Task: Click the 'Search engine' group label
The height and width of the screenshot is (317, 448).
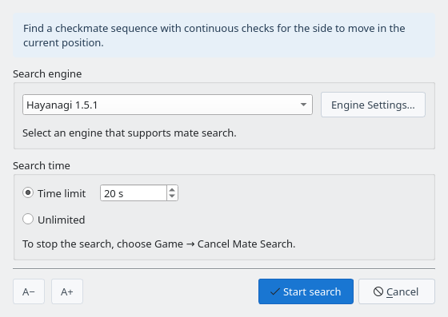Action: tap(47, 74)
